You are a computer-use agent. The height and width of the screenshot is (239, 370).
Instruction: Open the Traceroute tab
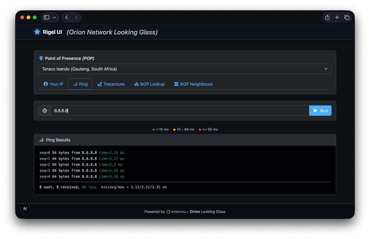click(111, 84)
